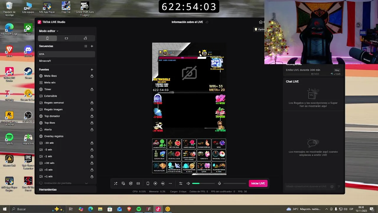Click the stream preview canvas
The image size is (378, 213).
pyautogui.click(x=189, y=109)
